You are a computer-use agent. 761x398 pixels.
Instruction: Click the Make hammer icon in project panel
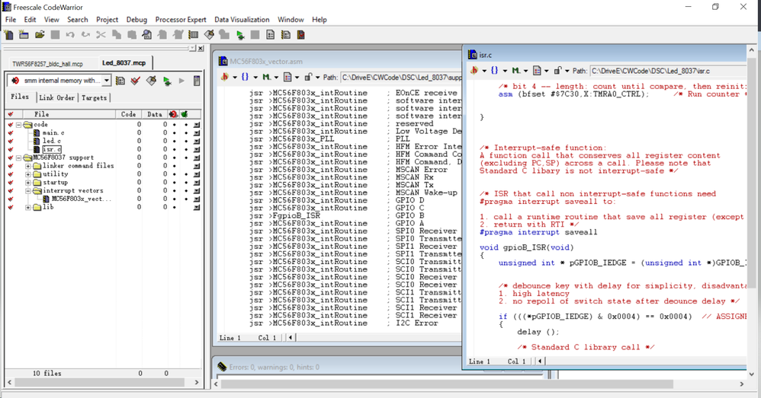152,81
